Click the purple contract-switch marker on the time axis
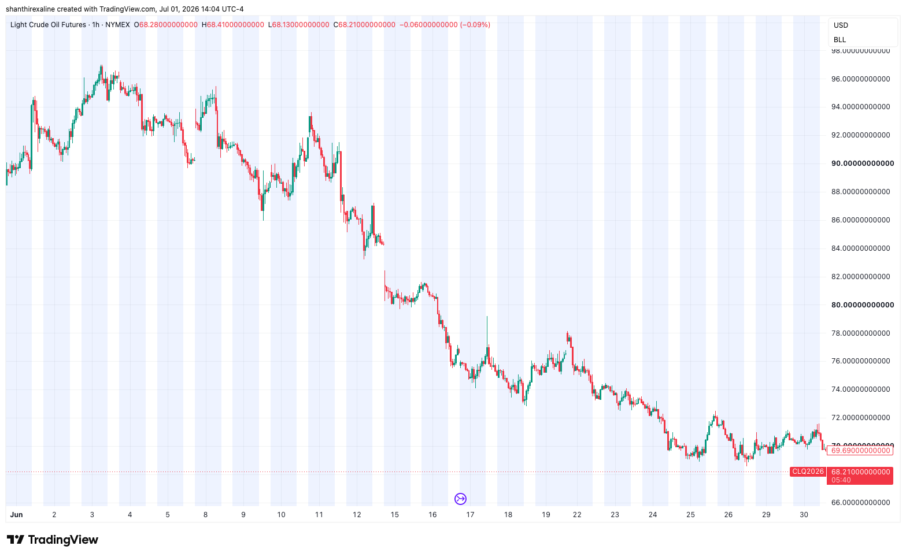The width and height of the screenshot is (906, 557). pyautogui.click(x=461, y=499)
